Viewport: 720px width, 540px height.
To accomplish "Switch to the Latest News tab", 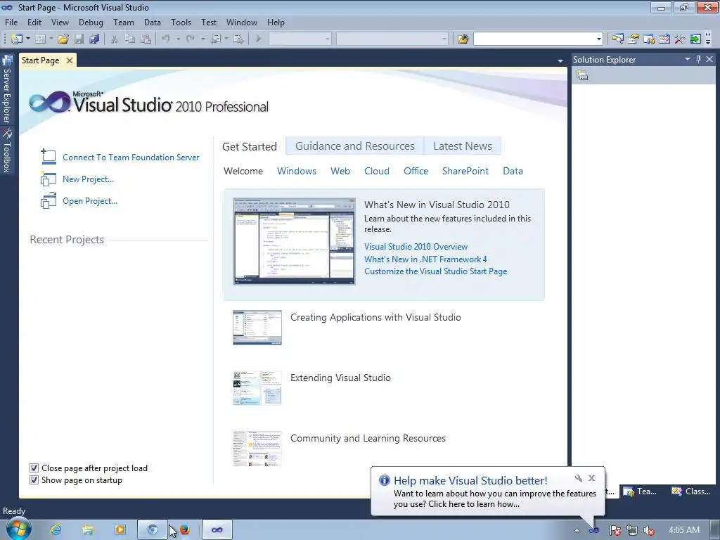I will coord(463,146).
